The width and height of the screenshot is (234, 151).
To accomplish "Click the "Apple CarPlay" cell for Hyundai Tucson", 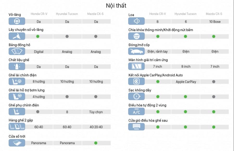I will 186,82.
